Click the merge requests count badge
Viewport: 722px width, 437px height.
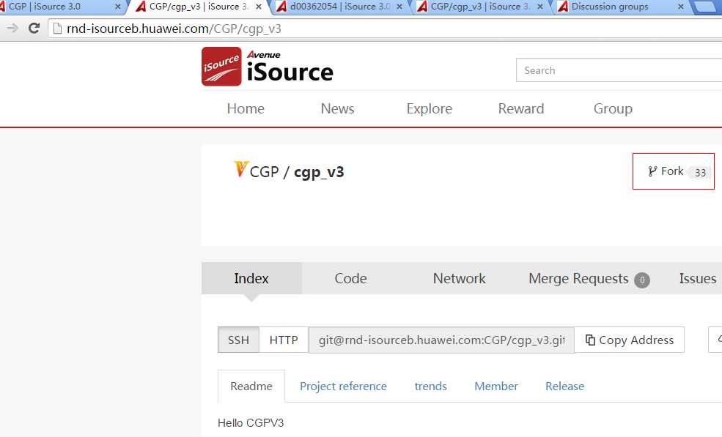pyautogui.click(x=642, y=280)
